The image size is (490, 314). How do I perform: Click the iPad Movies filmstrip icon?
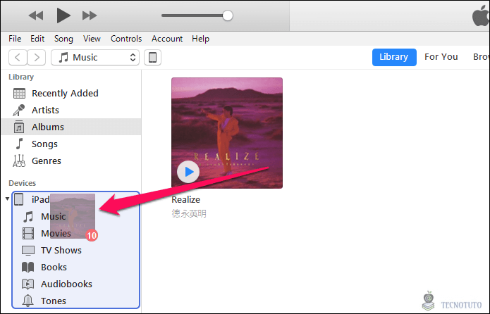click(x=28, y=233)
